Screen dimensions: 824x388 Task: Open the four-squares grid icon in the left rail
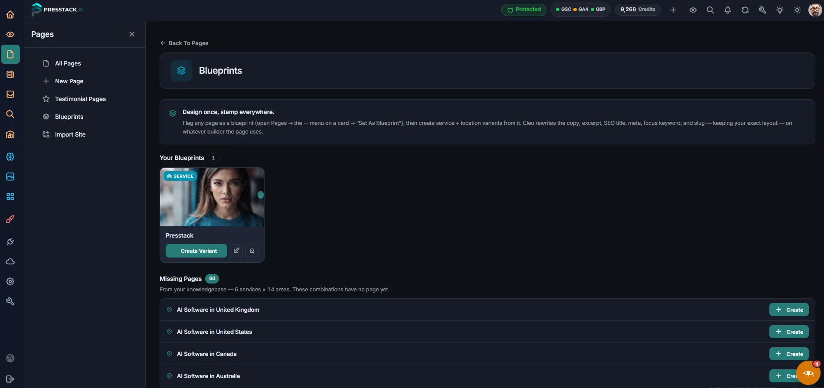[10, 196]
